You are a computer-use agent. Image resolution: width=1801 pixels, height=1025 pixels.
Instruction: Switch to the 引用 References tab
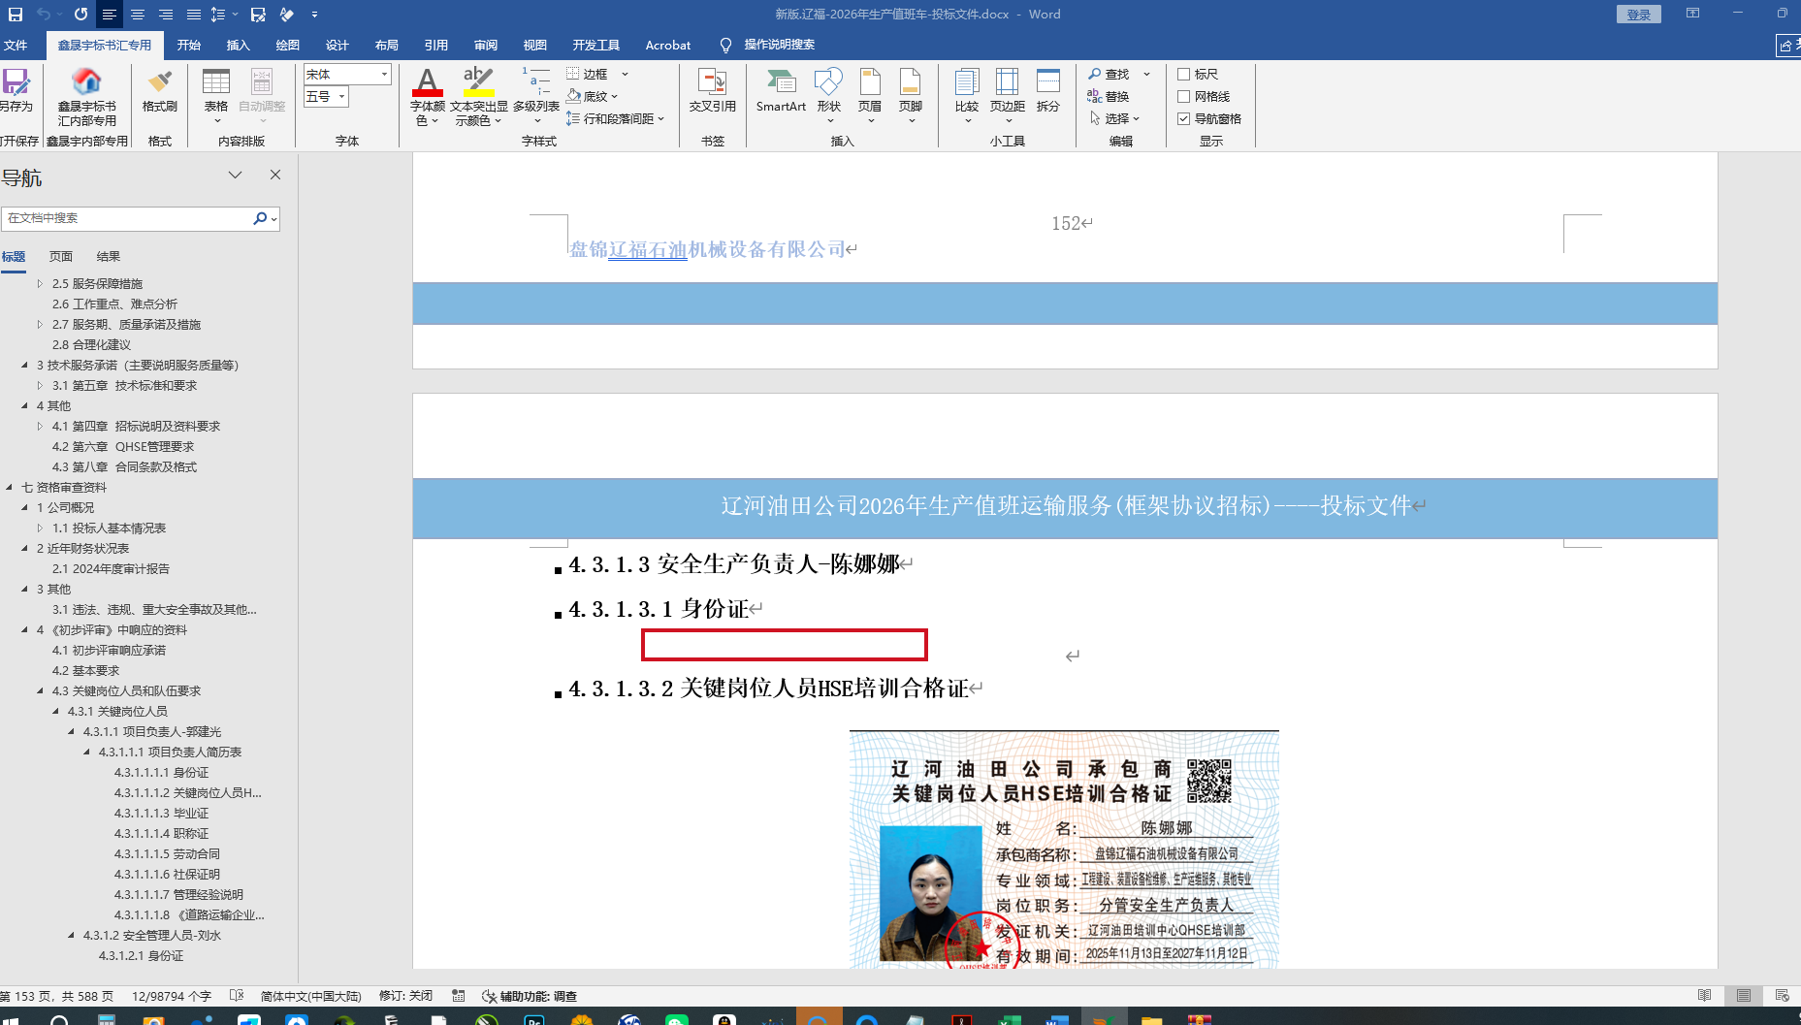tap(436, 45)
